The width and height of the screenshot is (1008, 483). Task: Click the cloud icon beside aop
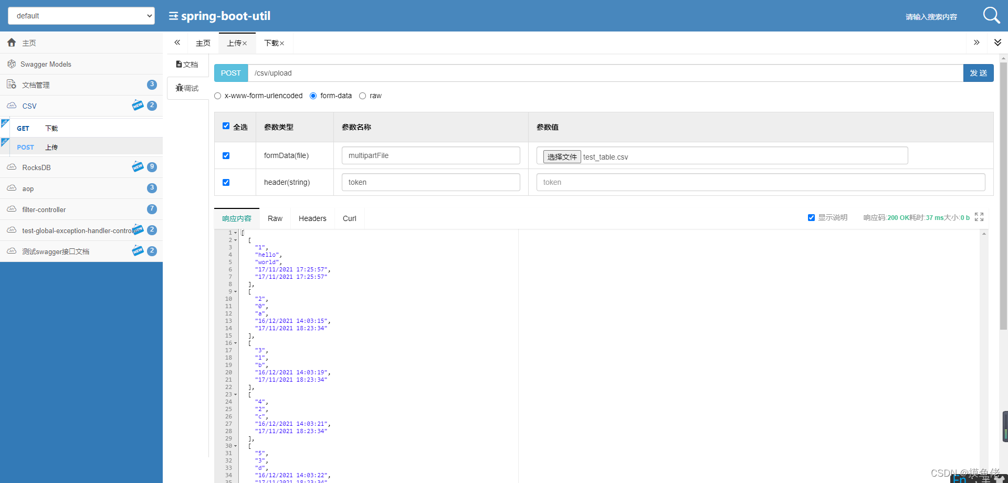coord(12,188)
